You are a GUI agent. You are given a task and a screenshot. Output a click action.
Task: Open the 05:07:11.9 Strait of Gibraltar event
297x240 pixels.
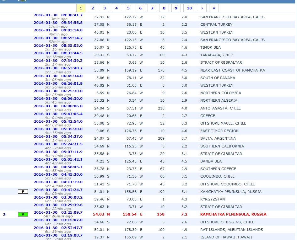[58, 152]
